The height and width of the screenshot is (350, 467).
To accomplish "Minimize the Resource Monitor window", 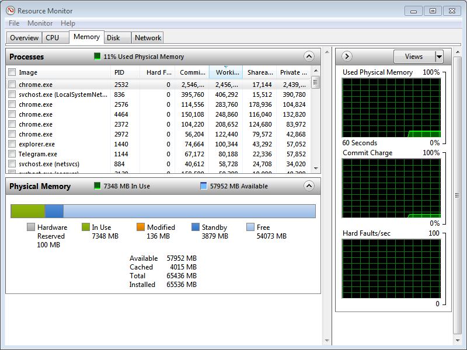I will [x=413, y=11].
